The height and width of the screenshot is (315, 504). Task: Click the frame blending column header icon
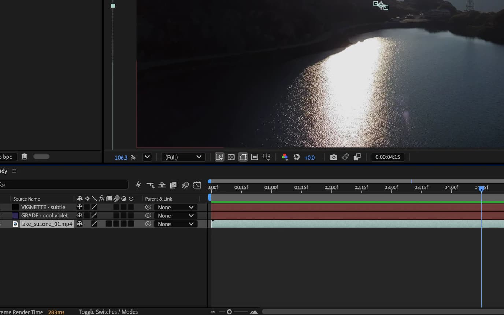109,199
